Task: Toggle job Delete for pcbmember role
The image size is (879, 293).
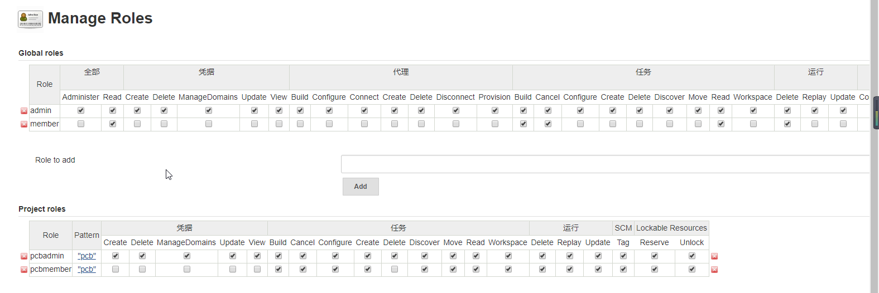Action: (395, 269)
